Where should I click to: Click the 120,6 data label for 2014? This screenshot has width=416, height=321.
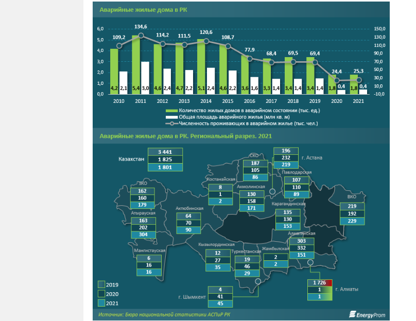(206, 32)
